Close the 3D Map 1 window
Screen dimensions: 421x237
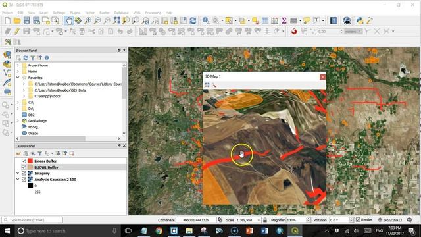(323, 77)
